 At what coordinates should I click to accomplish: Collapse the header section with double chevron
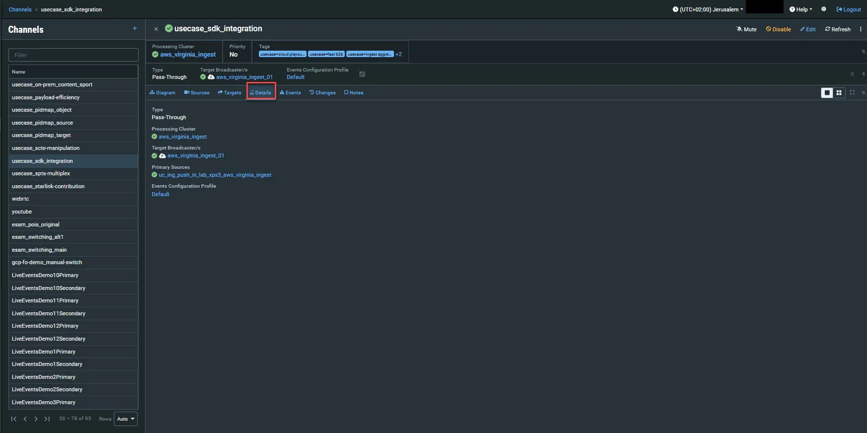point(852,74)
